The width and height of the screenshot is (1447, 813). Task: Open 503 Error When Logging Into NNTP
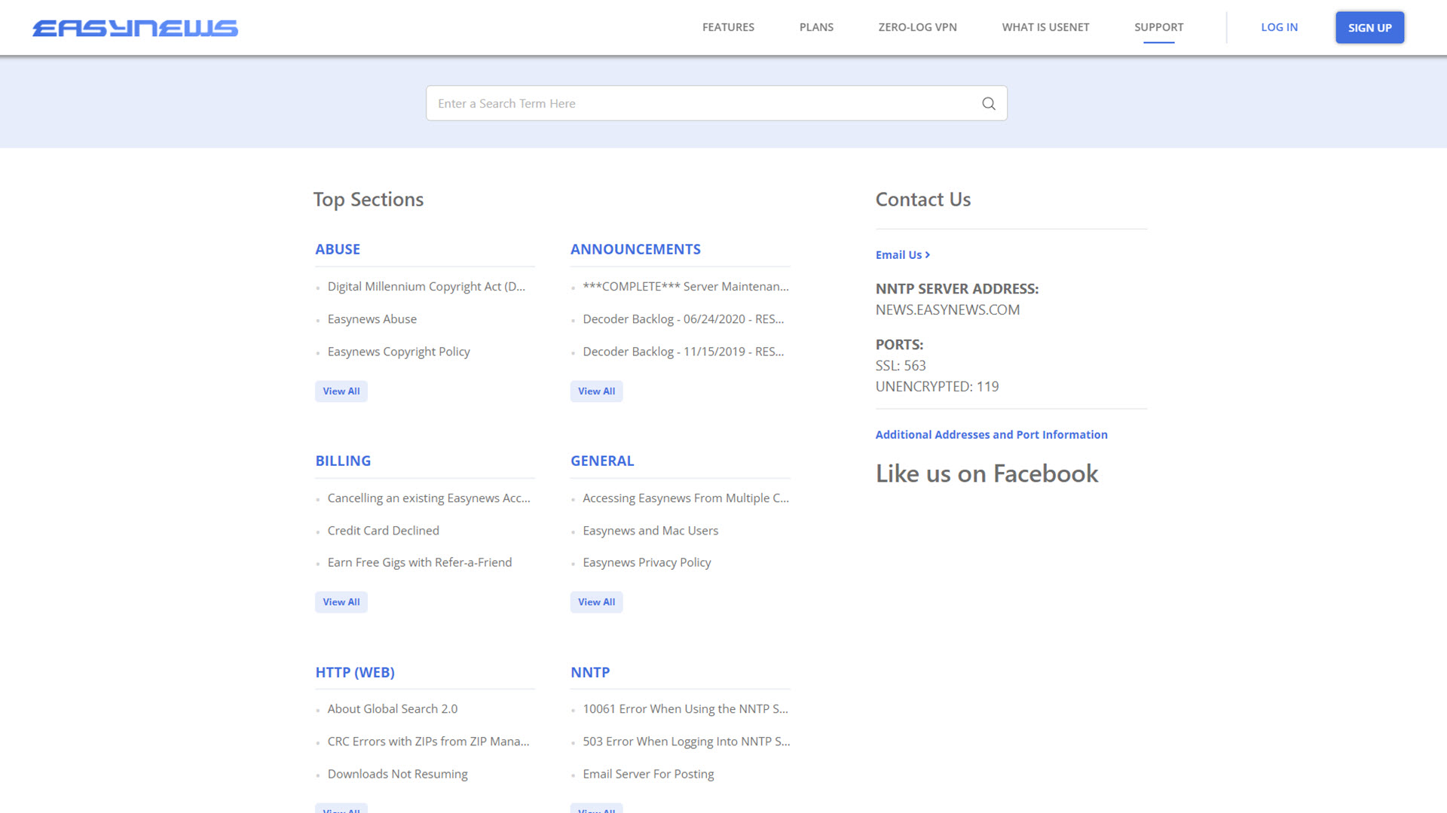687,741
